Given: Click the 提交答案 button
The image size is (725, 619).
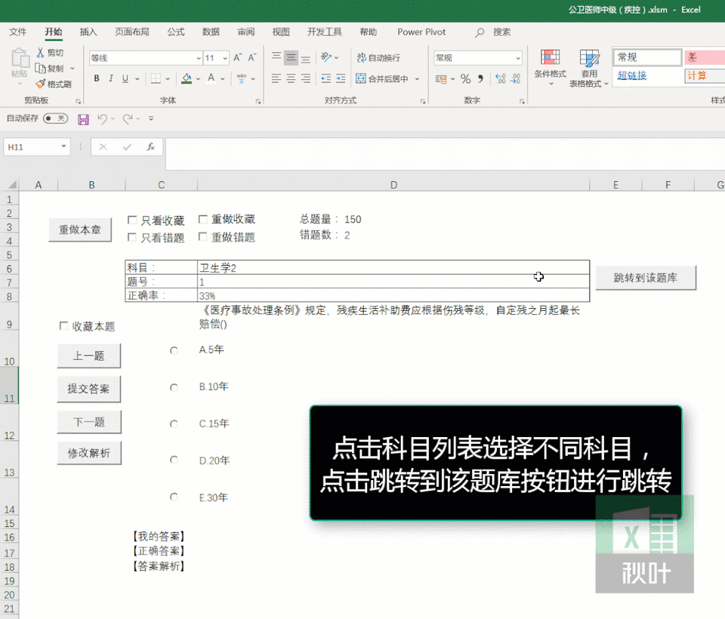Looking at the screenshot, I should pos(89,390).
